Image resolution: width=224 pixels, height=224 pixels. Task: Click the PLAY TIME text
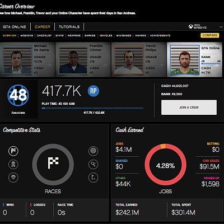click(58, 104)
